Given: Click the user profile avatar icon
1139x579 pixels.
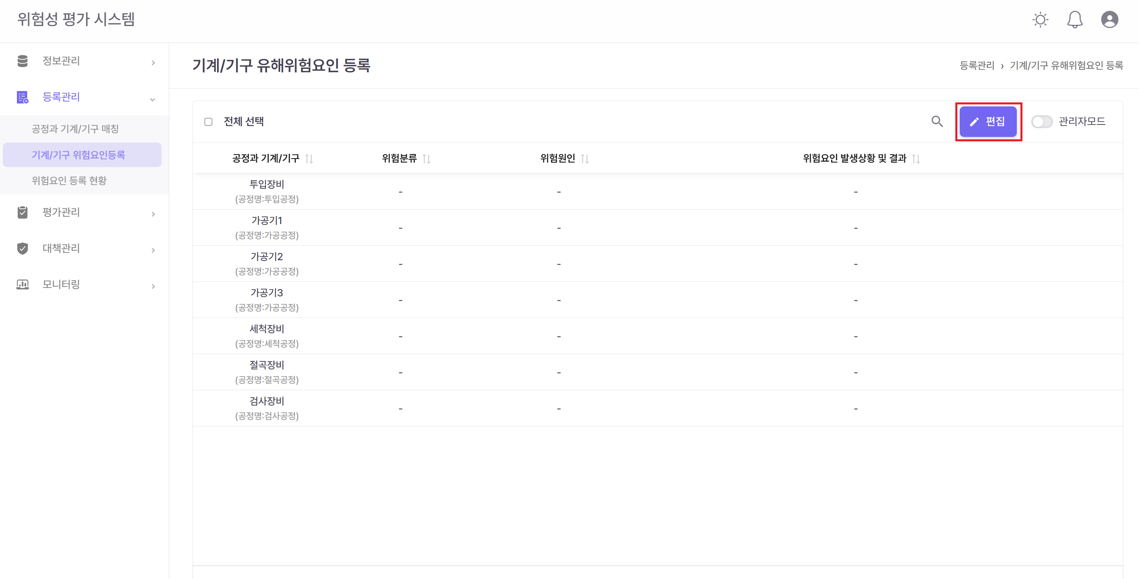Looking at the screenshot, I should [1109, 19].
